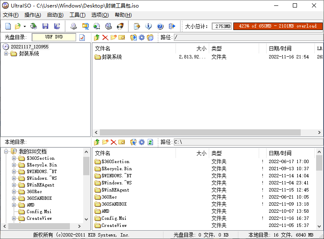Open the 工具(T) menu
324x239 pixels.
pyautogui.click(x=77, y=15)
